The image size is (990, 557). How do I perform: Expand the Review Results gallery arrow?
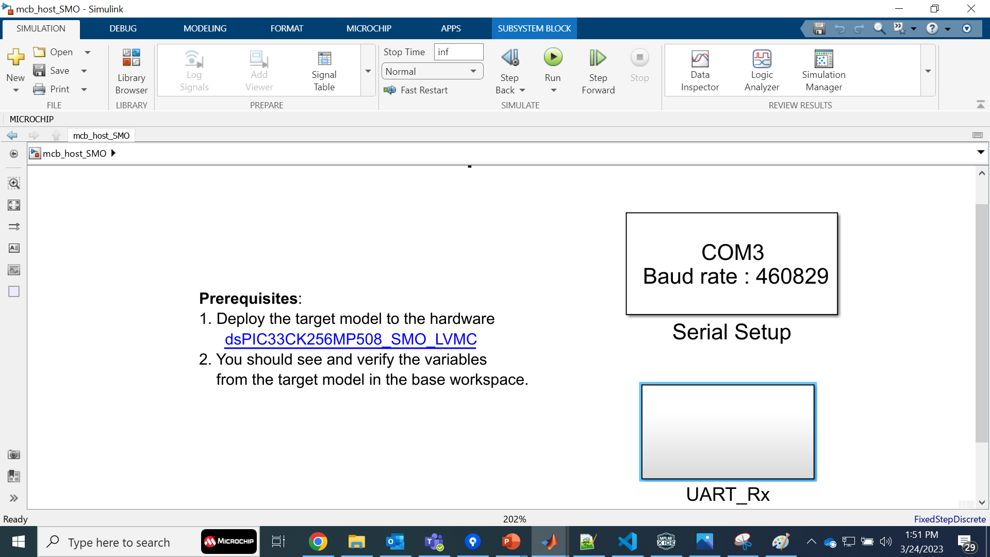(x=928, y=71)
